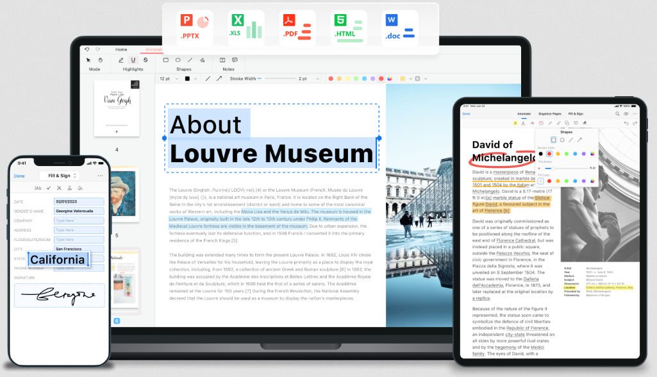Click the undo arrow in the laptop toolbar
Screen dimensions: 657x377
click(87, 49)
